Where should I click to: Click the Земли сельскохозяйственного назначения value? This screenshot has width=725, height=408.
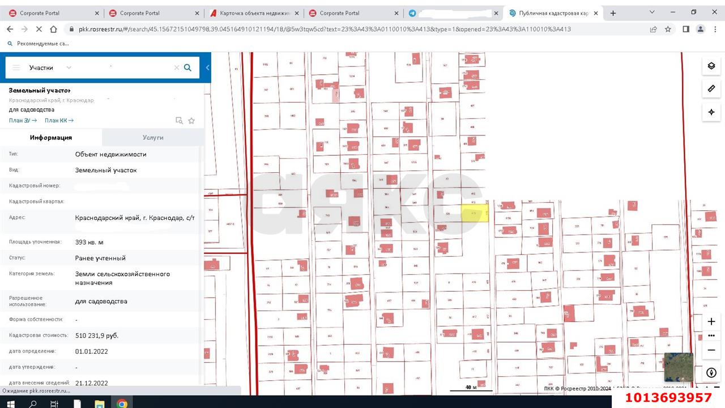[x=122, y=278]
